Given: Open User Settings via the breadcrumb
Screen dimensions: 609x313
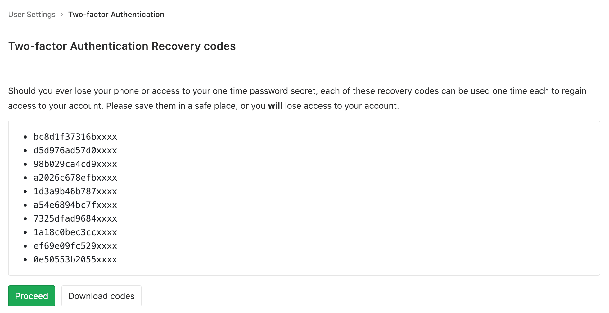Looking at the screenshot, I should pos(32,14).
